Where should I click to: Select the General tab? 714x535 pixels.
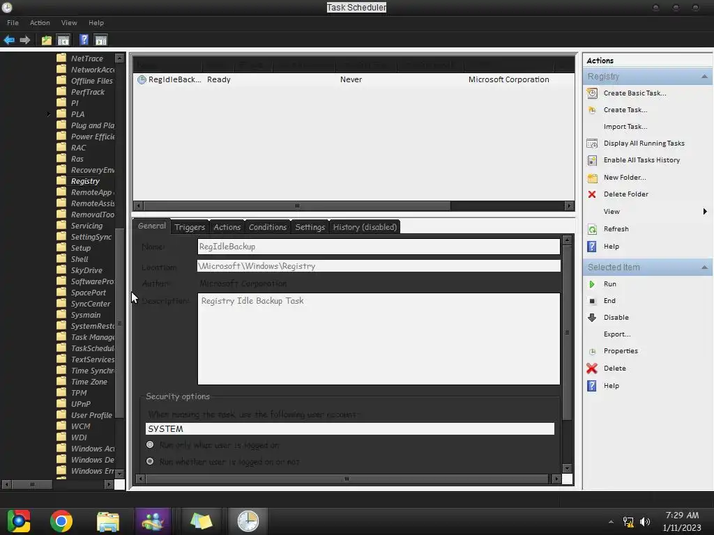click(x=152, y=226)
